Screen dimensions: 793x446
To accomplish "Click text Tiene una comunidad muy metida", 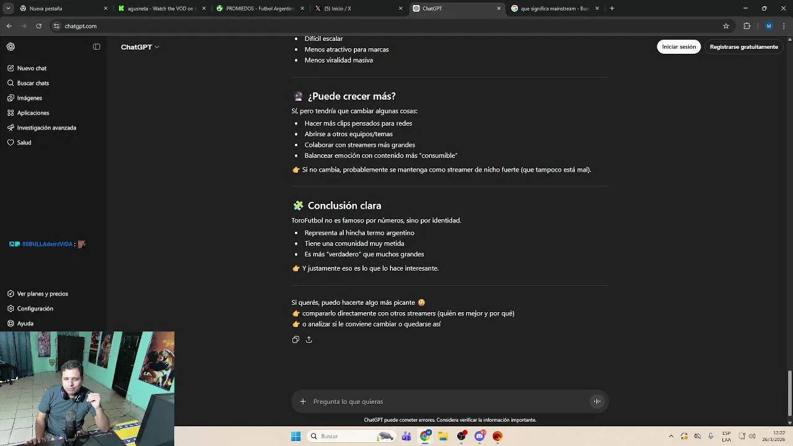I will (x=354, y=243).
